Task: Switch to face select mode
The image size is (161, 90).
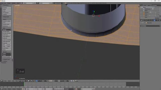Action: click(52, 81)
